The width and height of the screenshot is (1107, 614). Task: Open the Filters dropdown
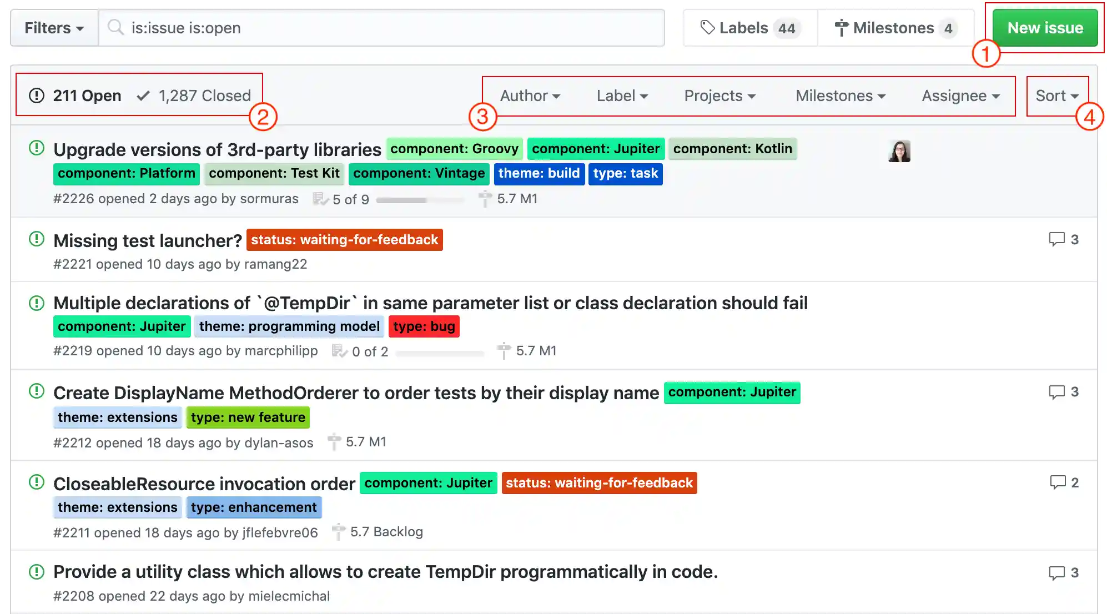54,28
